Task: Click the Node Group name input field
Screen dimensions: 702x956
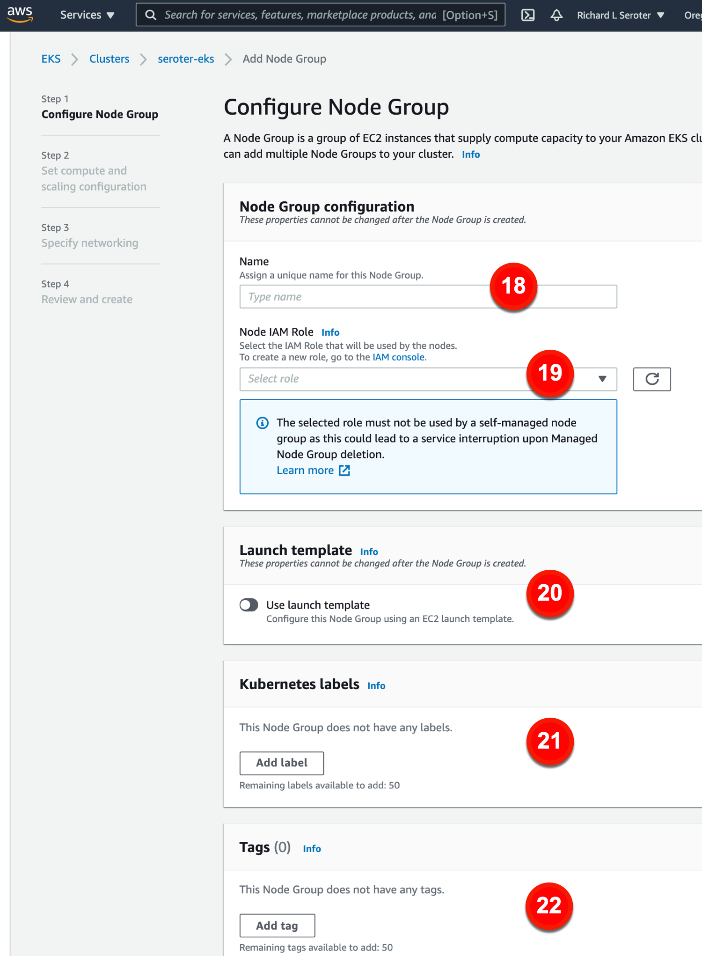Action: tap(365, 297)
